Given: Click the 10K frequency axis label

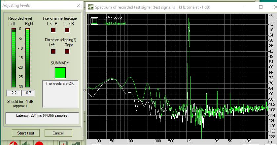Looking at the screenshot, I should tap(248, 141).
